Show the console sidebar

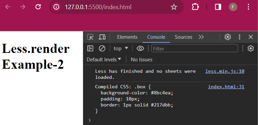pos(90,49)
